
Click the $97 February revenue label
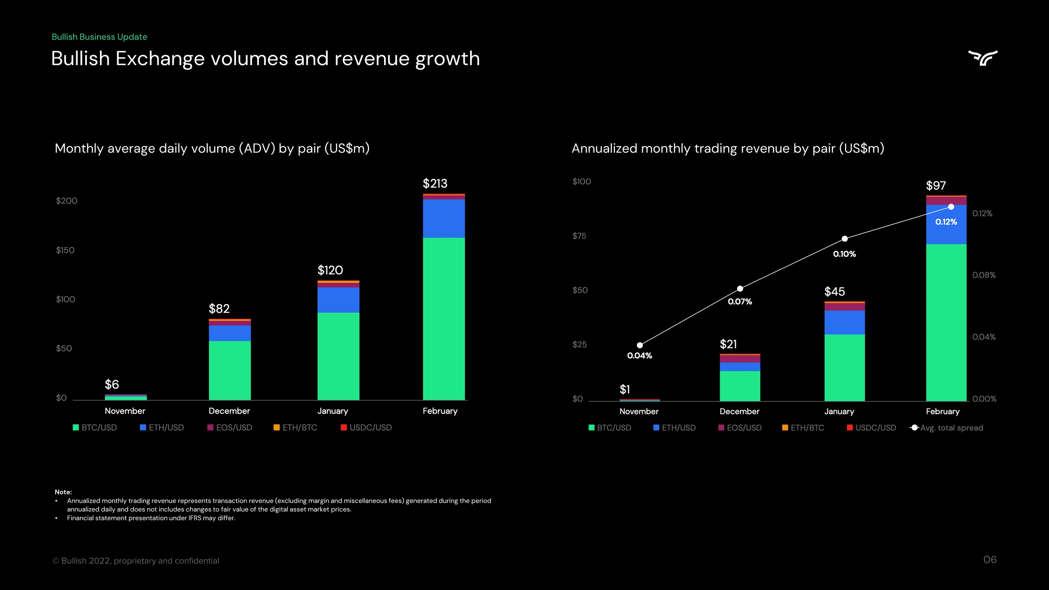pyautogui.click(x=936, y=186)
